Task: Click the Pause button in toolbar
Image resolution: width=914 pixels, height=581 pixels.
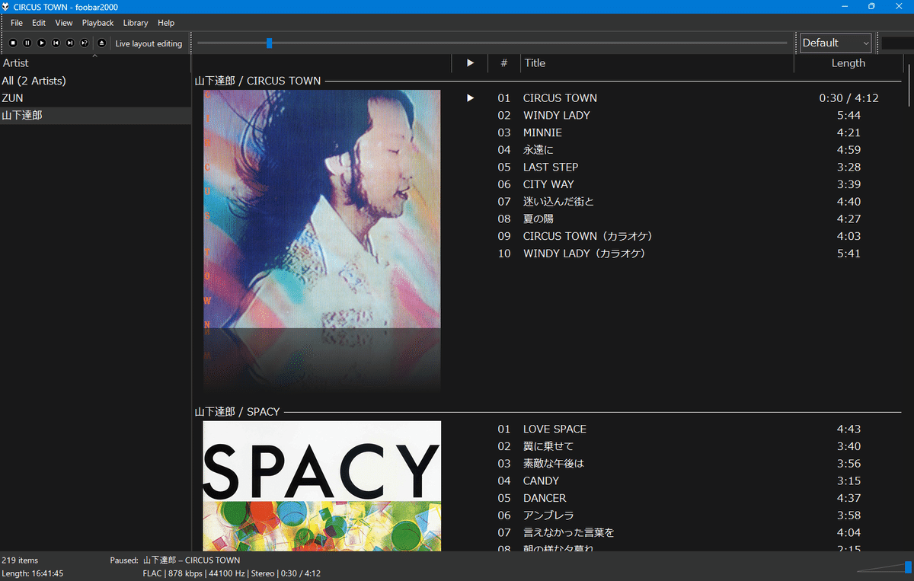Action: (27, 43)
